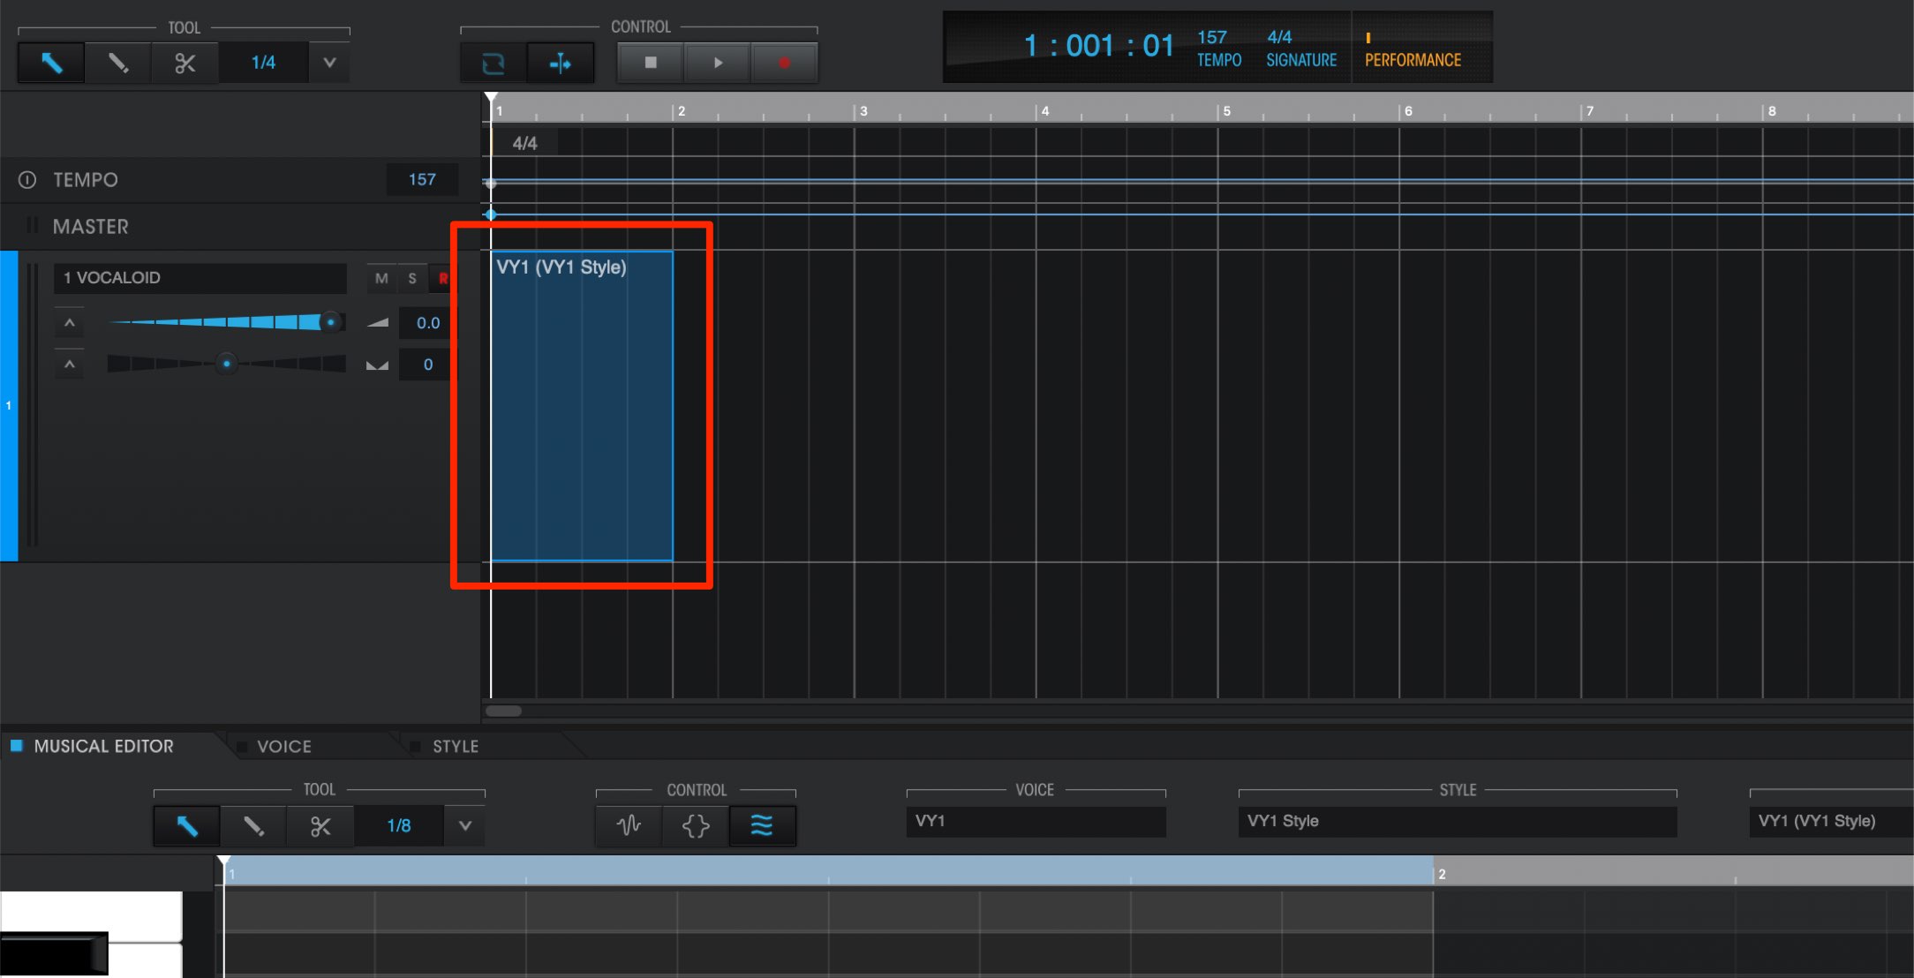1914x978 pixels.
Task: Click the VY1 Style field
Action: 1458,821
